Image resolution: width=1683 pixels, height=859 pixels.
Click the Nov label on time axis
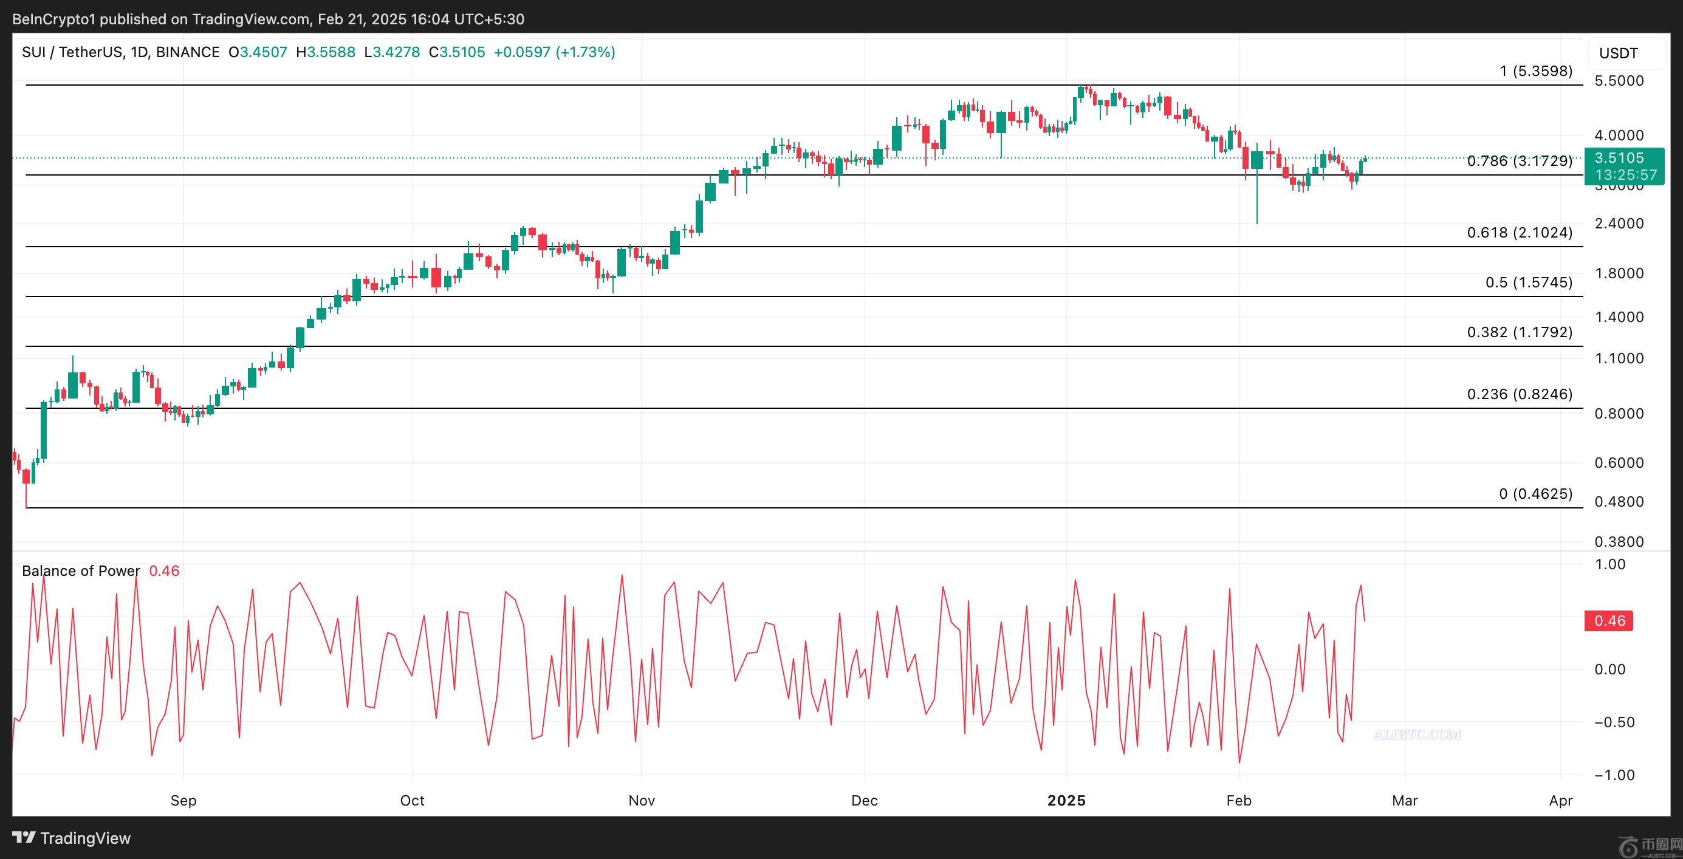[641, 800]
